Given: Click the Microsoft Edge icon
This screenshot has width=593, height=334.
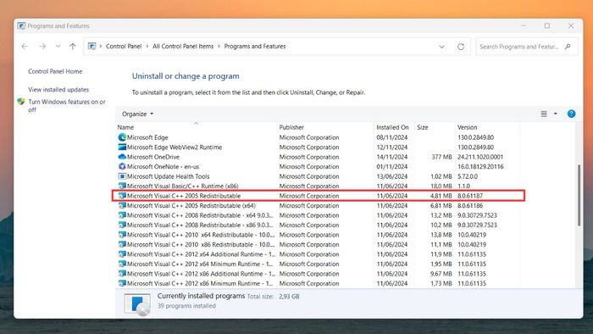Looking at the screenshot, I should (122, 137).
